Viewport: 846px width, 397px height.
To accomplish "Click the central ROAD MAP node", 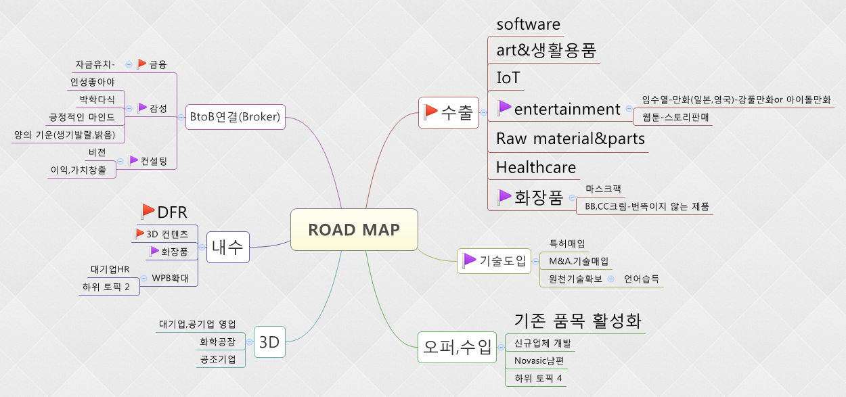I will [x=354, y=230].
